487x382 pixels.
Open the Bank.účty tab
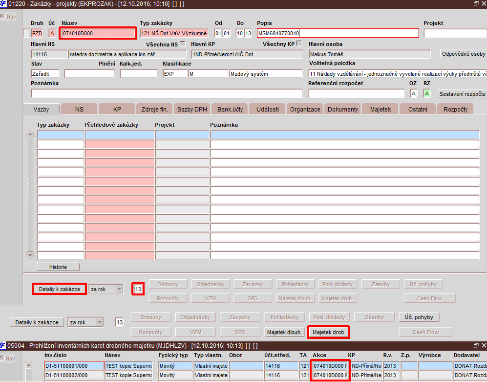click(x=230, y=109)
